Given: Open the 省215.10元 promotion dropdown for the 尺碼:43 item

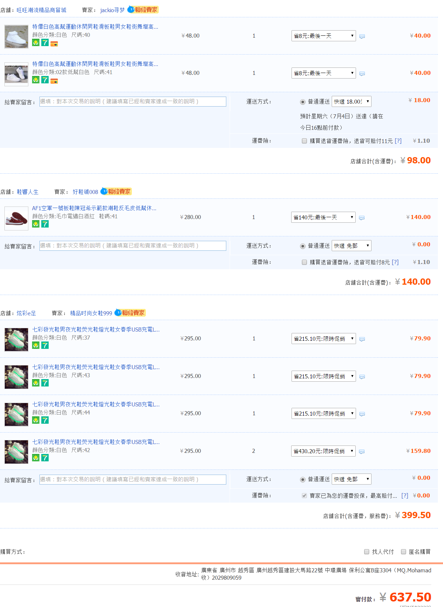Looking at the screenshot, I should [323, 376].
